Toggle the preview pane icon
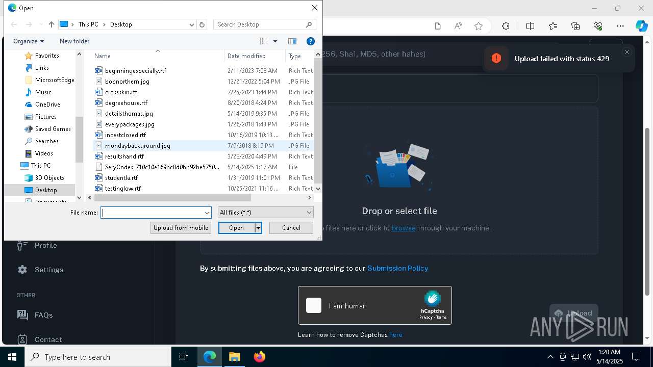Image resolution: width=653 pixels, height=367 pixels. [292, 41]
